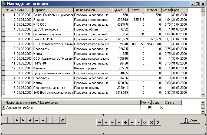Select deadline cell '02.03.2000'
This screenshot has width=207, height=135.
pyautogui.click(x=180, y=34)
